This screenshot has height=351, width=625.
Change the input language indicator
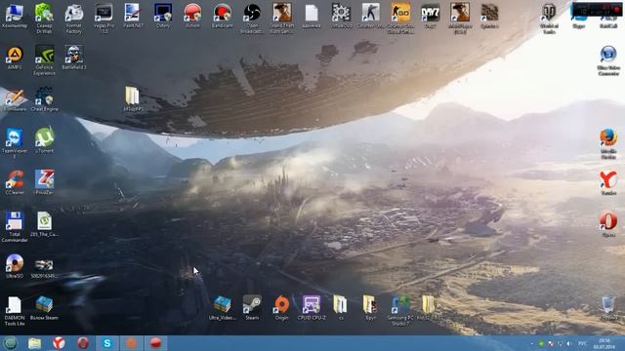[x=582, y=343]
